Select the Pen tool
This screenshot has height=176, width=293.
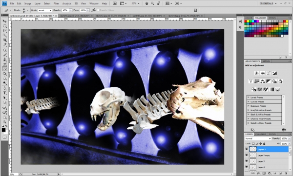point(4,88)
